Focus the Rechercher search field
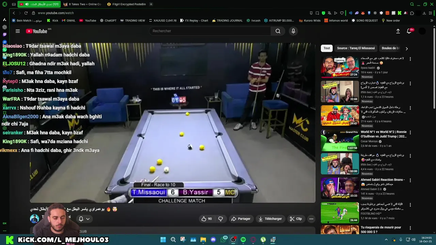 210,31
